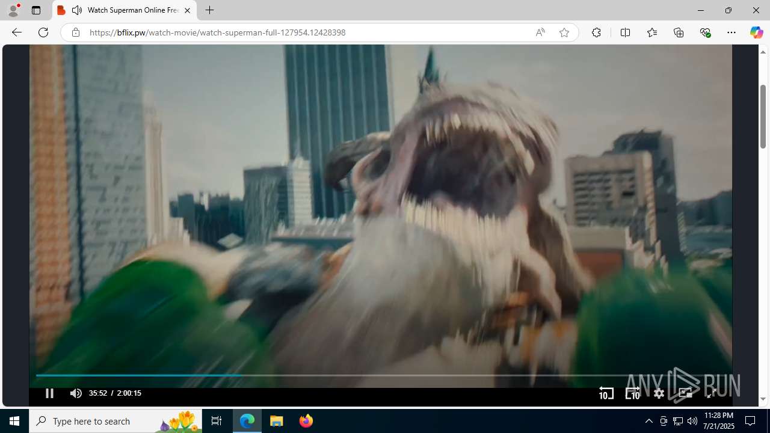Open Windows Start menu
The height and width of the screenshot is (433, 770).
[14, 421]
